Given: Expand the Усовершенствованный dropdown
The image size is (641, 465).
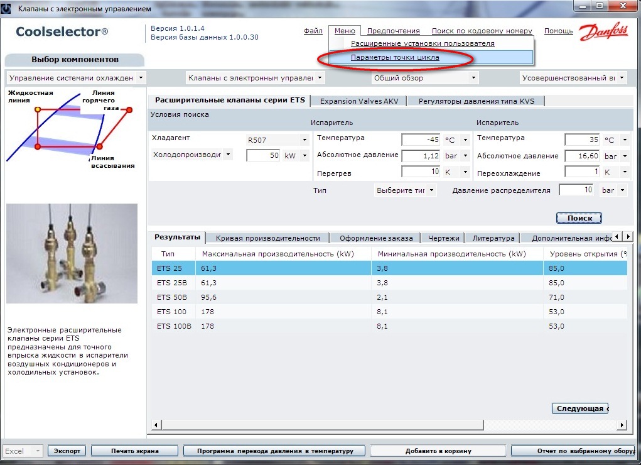Looking at the screenshot, I should coord(622,77).
